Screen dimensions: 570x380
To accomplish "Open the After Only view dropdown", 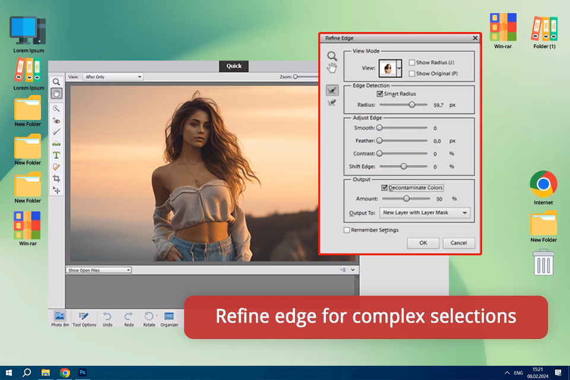I will point(113,76).
